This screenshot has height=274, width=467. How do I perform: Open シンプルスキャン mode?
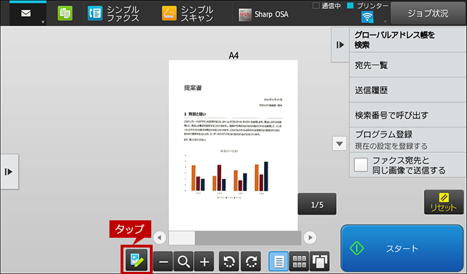pos(187,14)
